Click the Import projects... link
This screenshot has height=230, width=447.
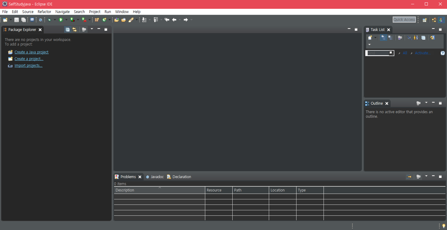29,66
